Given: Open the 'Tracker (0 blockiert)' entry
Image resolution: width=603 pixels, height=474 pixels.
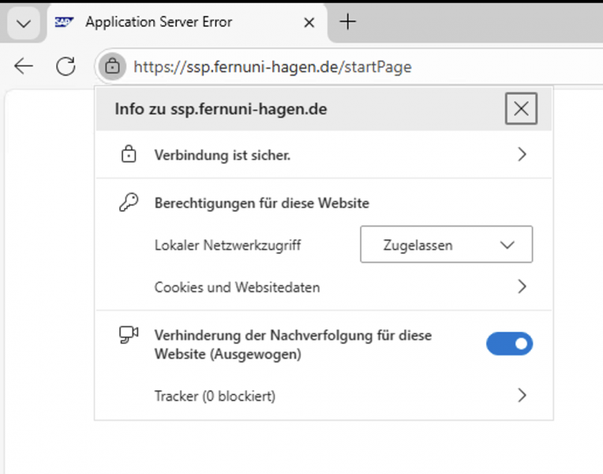Looking at the screenshot, I should coord(215,396).
